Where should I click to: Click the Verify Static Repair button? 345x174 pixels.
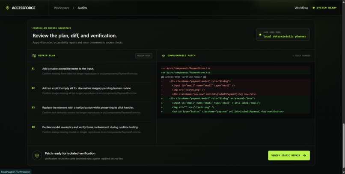289,155
